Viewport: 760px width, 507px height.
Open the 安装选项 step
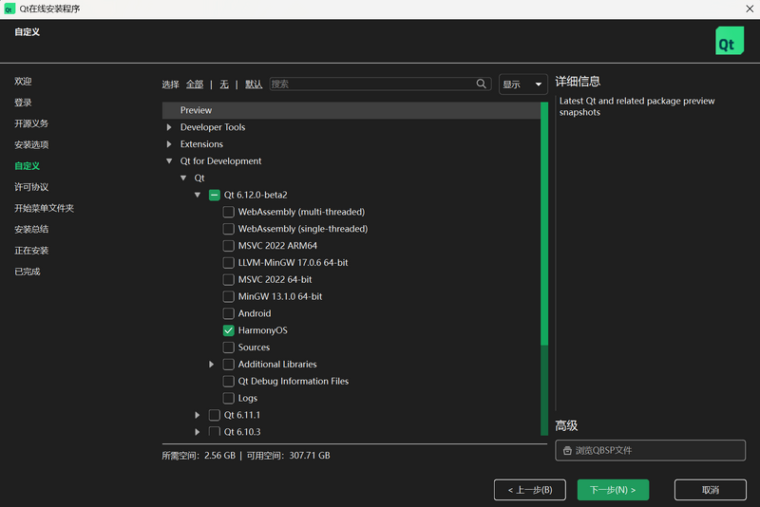[x=31, y=144]
